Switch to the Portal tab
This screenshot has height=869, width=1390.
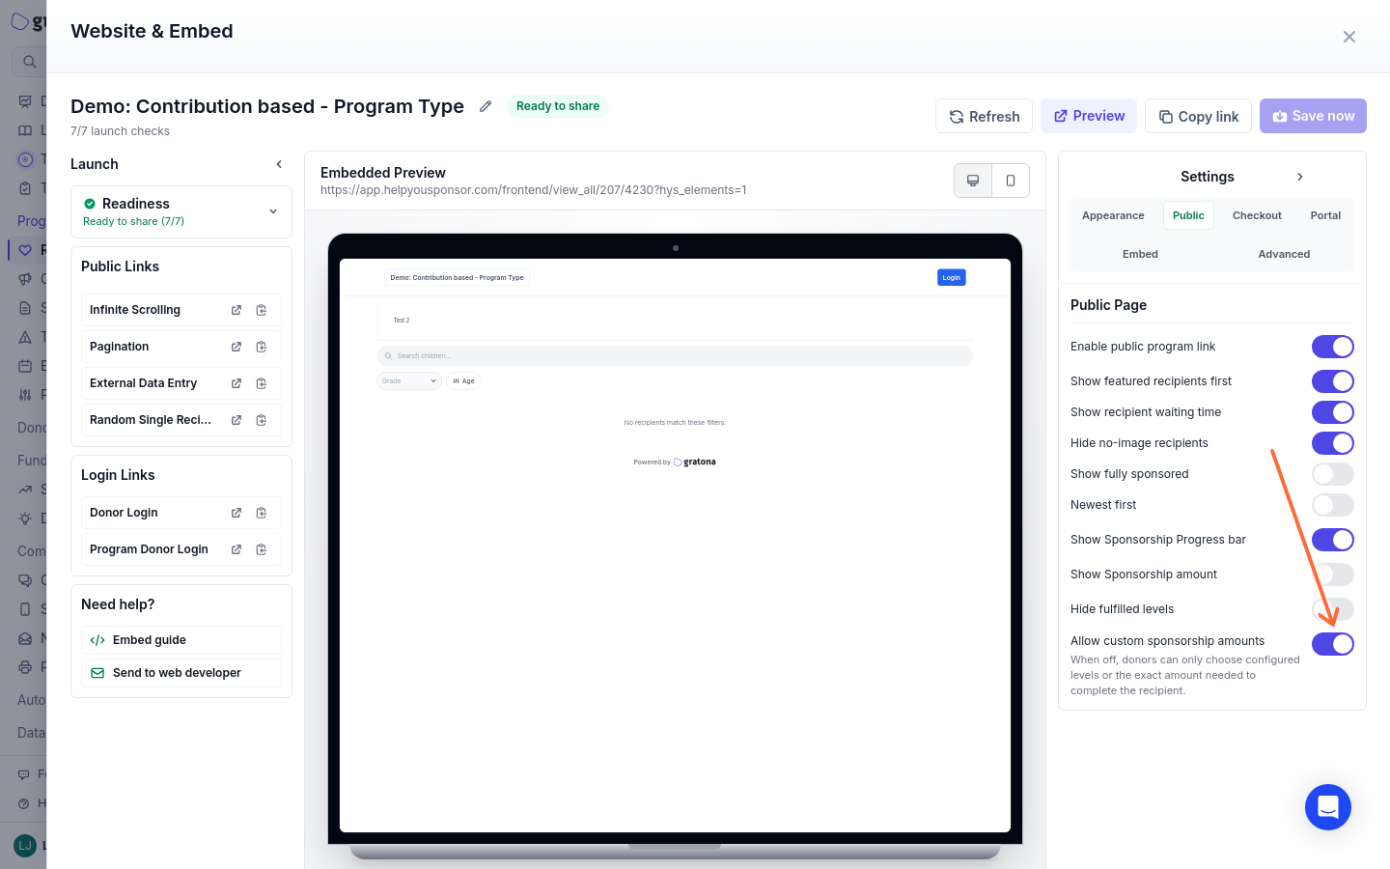[1325, 215]
